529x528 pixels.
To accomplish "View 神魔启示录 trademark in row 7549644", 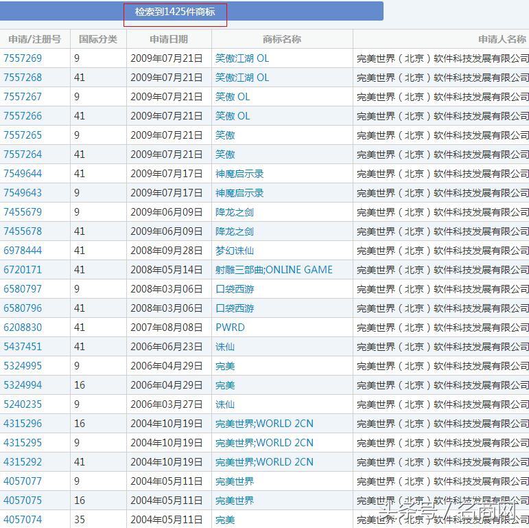I will (x=239, y=174).
